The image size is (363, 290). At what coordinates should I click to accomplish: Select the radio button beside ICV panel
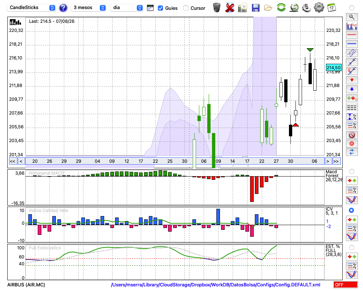(352, 210)
